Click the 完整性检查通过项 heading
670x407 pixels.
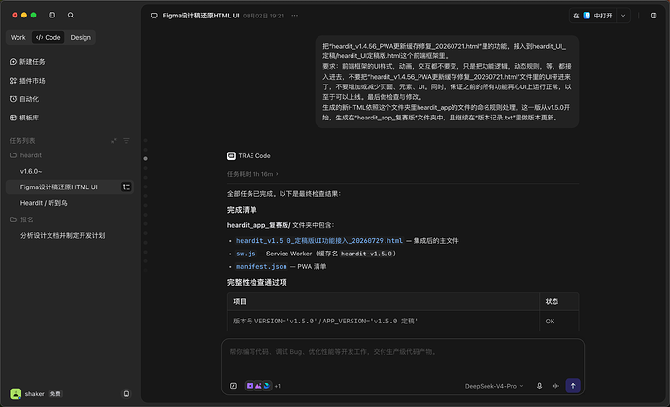pyautogui.click(x=256, y=282)
